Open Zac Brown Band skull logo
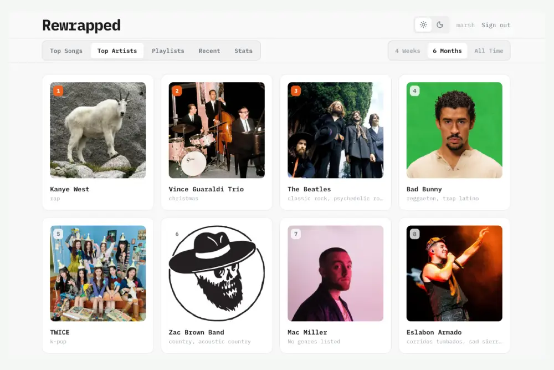Screen dimensions: 554x370 click(217, 273)
